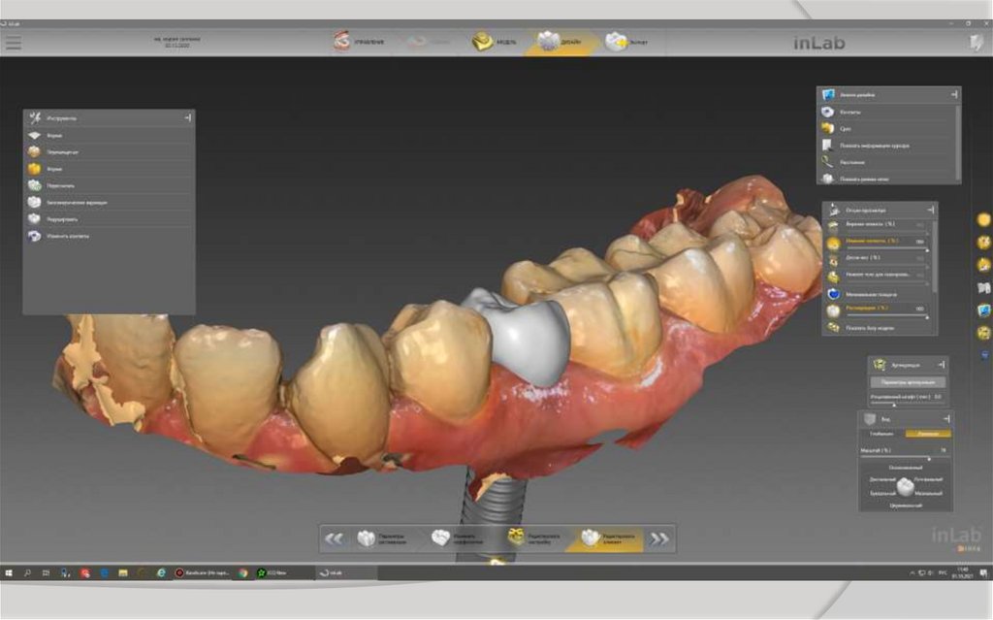
Task: Switch to the МОДЕЛЬ phase tab
Action: [495, 43]
